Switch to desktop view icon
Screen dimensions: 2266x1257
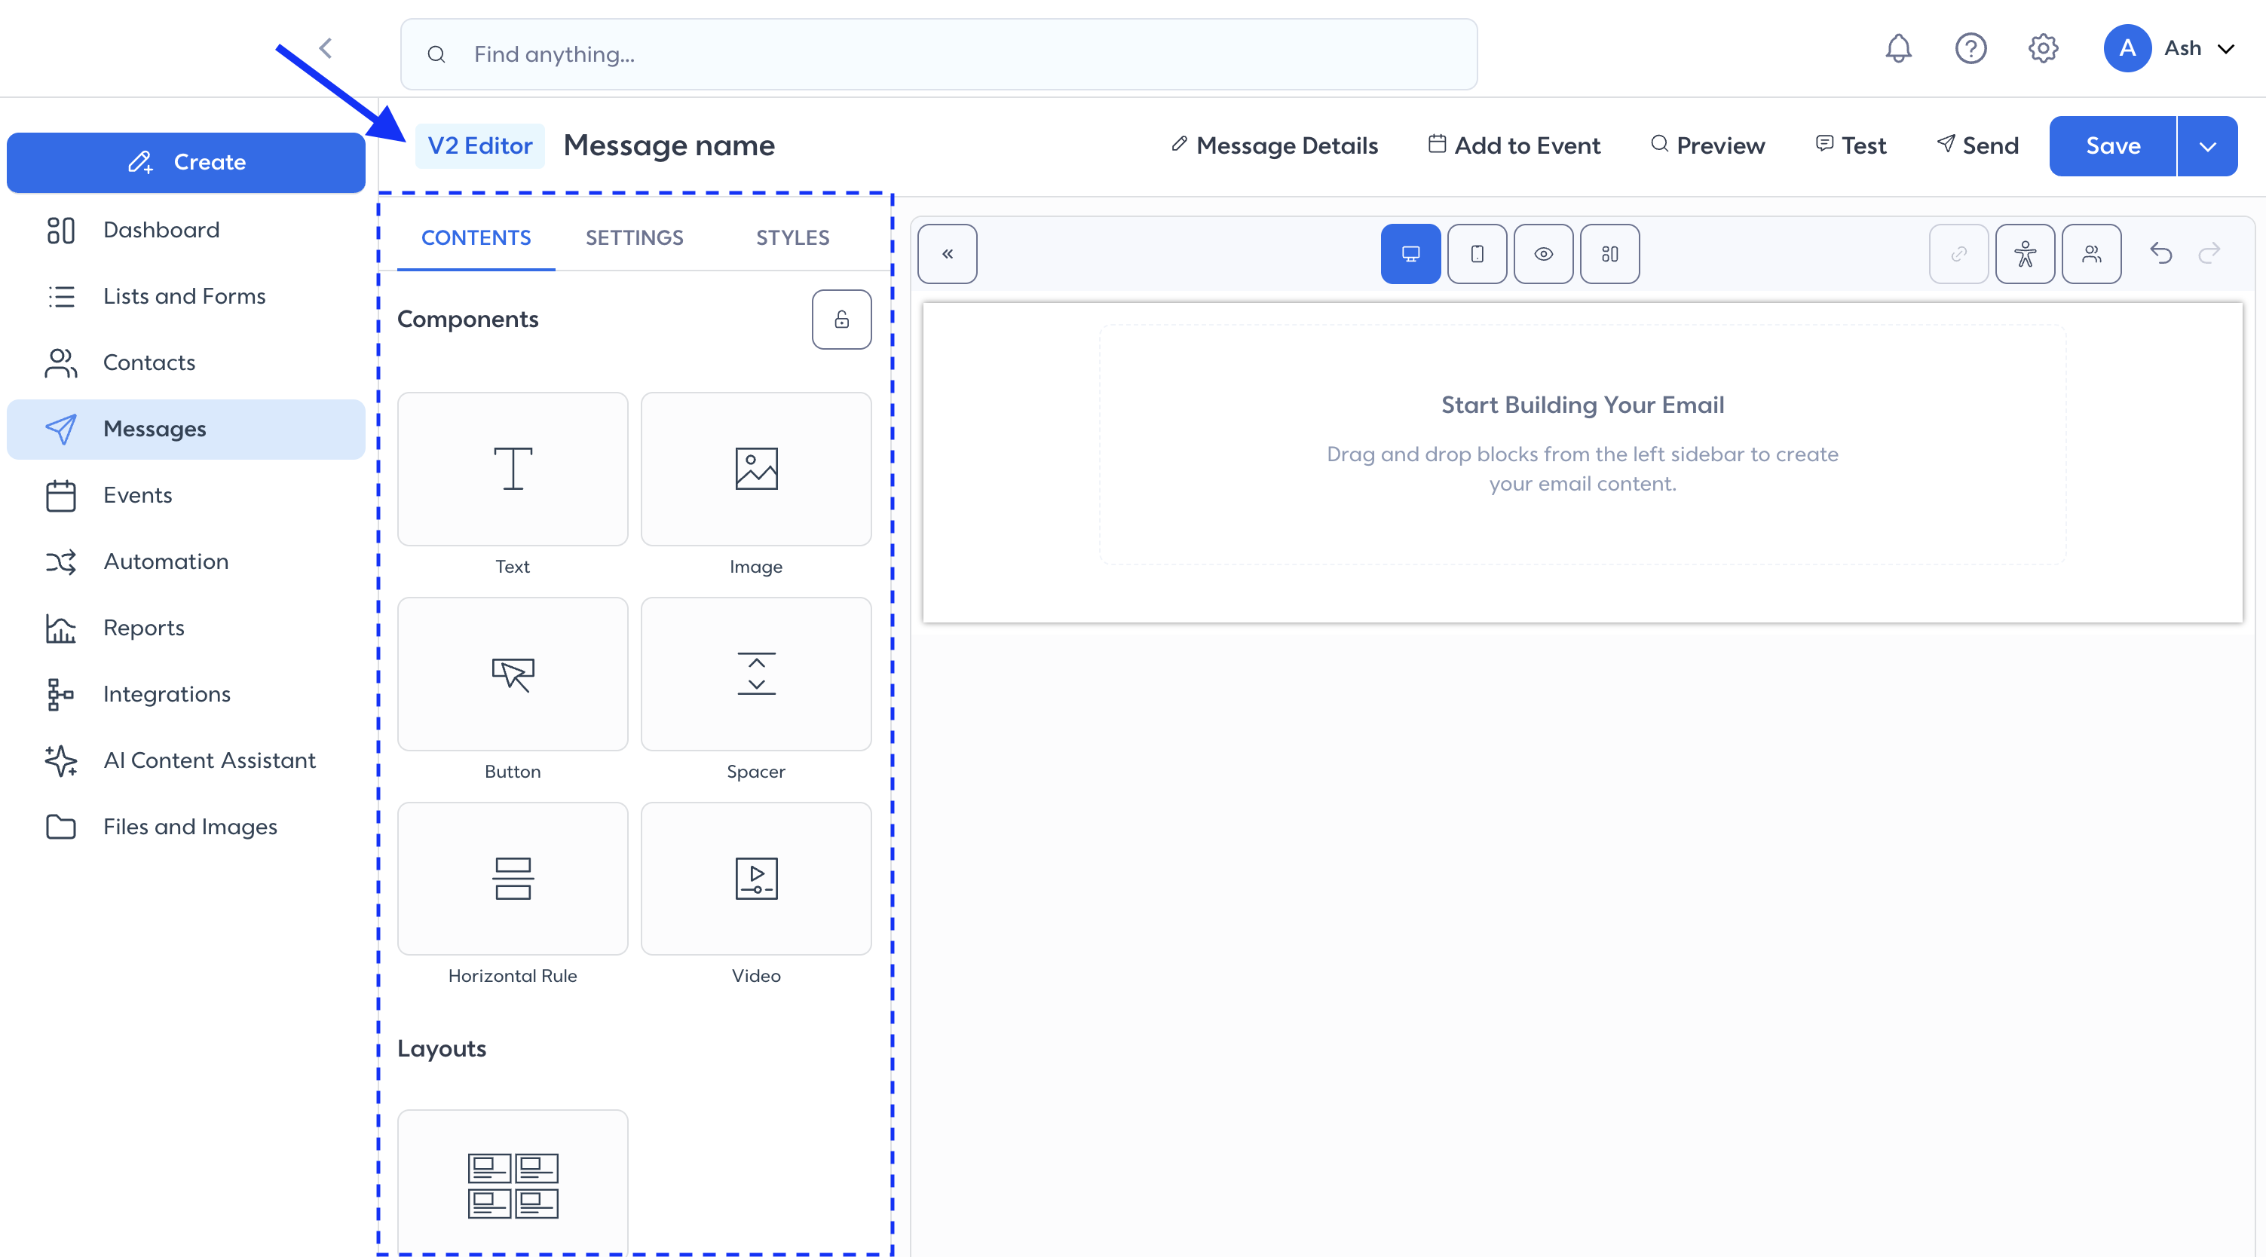[1410, 253]
